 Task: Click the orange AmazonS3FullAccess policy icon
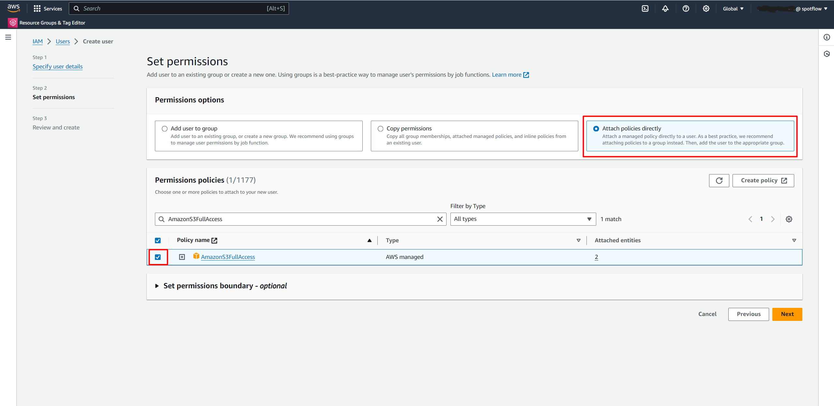pos(196,256)
